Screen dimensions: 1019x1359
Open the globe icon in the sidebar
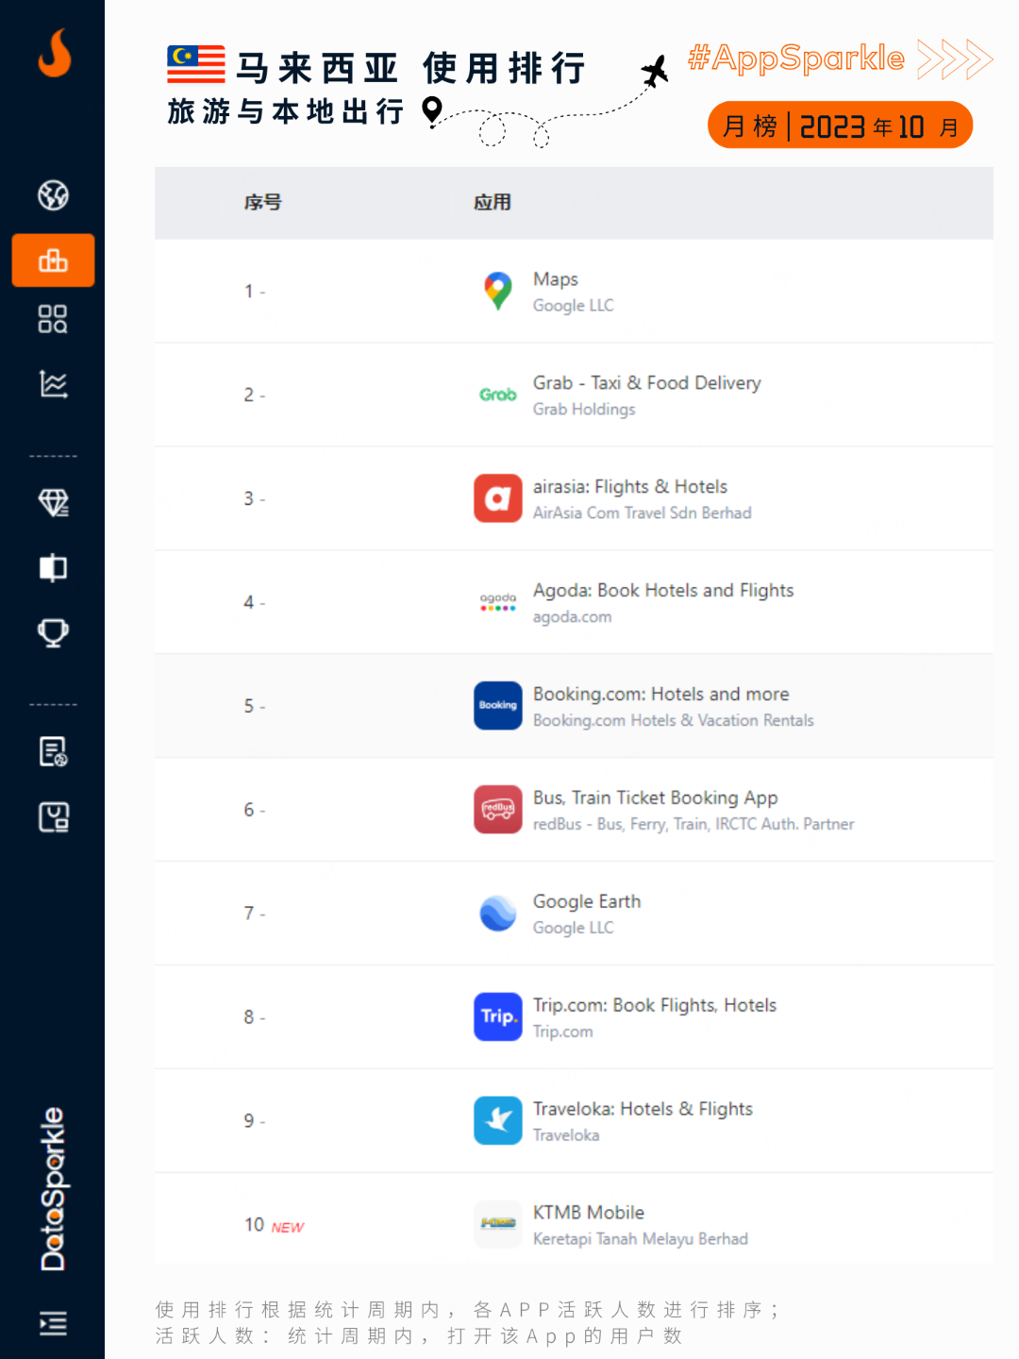53,195
